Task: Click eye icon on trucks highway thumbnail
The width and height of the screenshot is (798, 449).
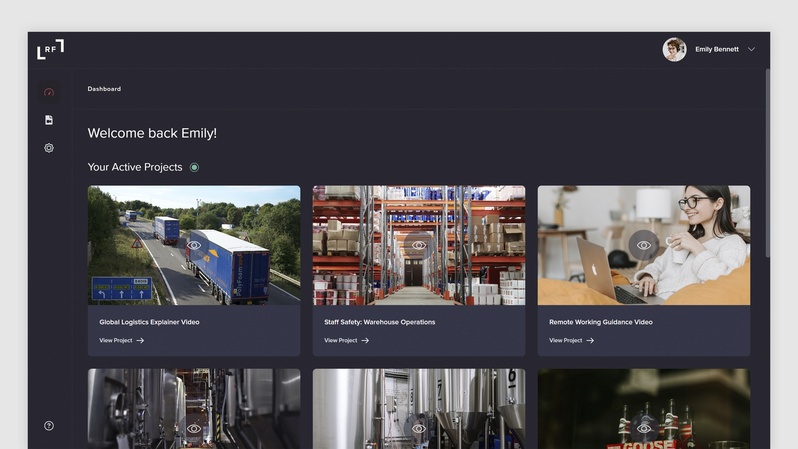Action: click(194, 245)
